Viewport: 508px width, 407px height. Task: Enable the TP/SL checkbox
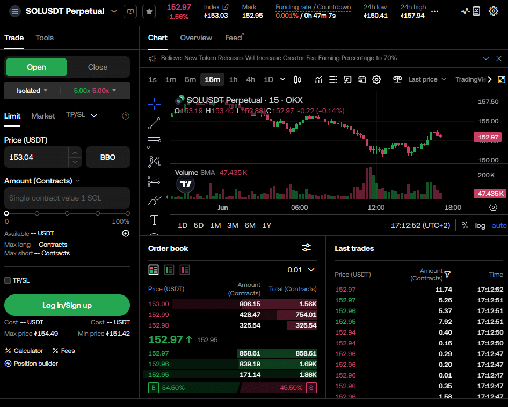(8, 280)
